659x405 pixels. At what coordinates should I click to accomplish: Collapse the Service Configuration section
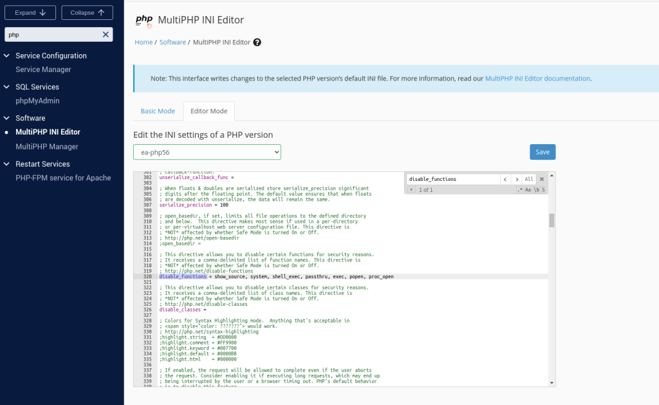point(7,56)
